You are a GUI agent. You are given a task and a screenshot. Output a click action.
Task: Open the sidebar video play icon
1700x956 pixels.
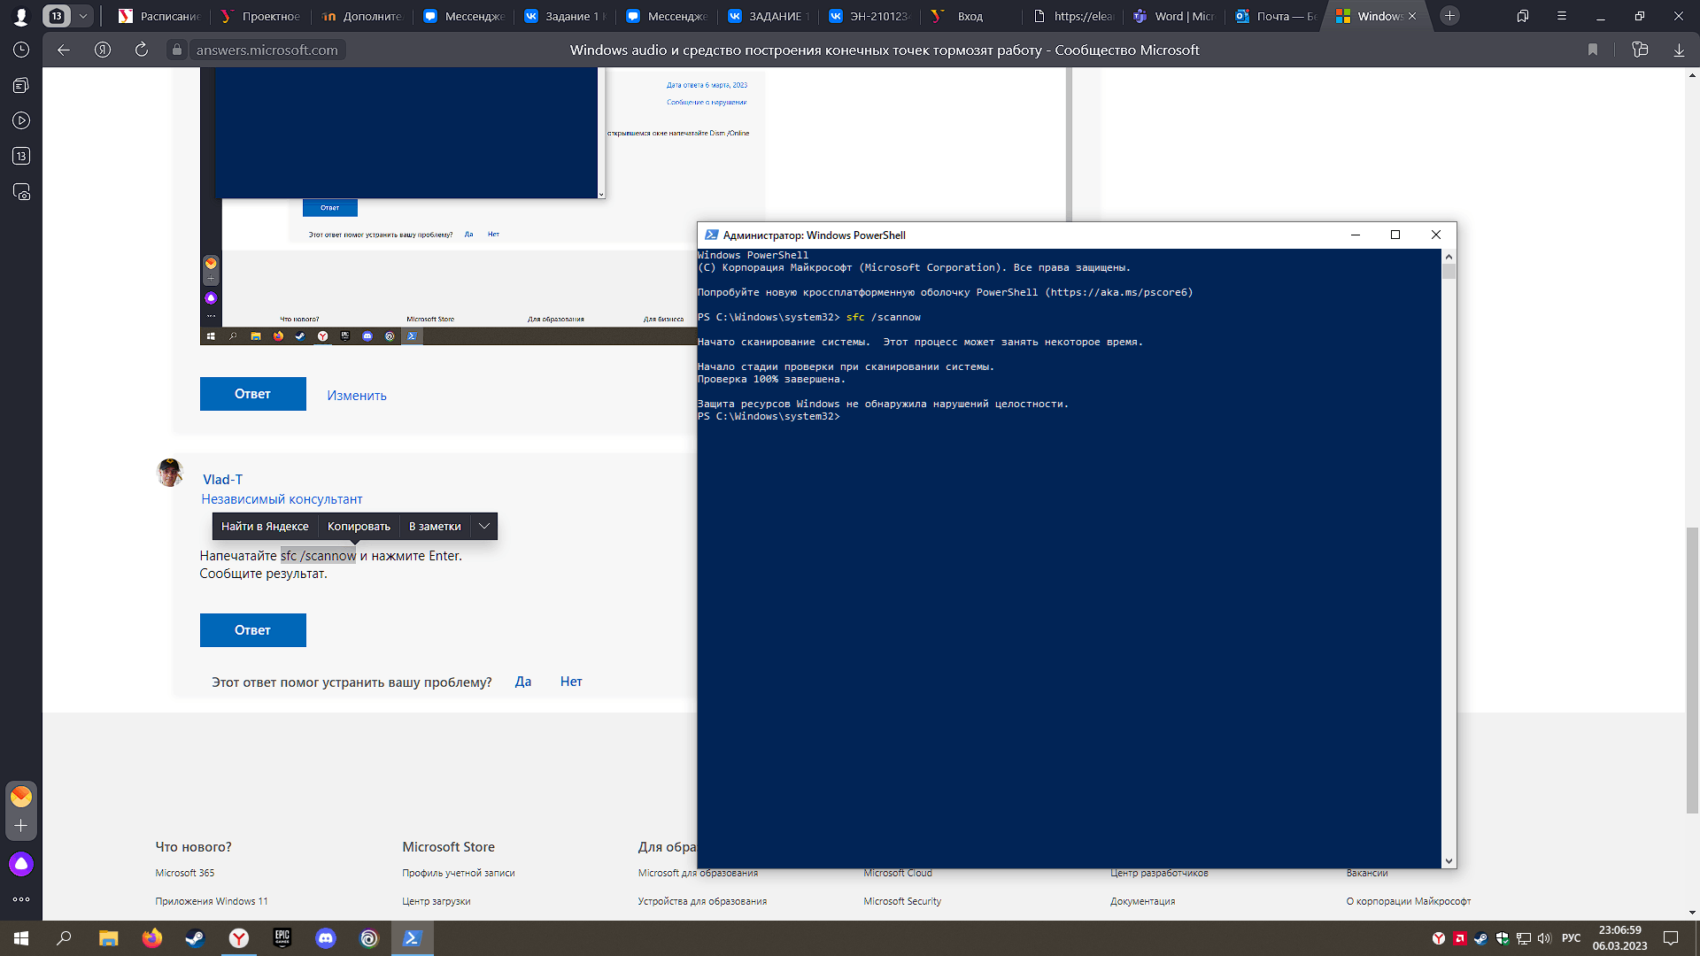click(x=21, y=121)
